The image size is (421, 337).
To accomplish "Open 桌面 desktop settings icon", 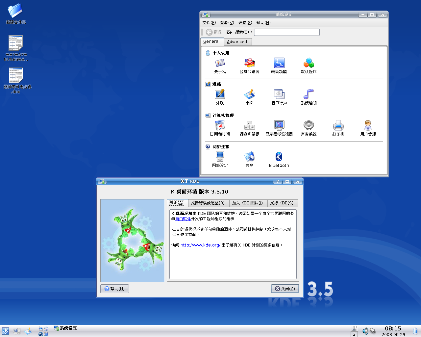I will pyautogui.click(x=249, y=97).
